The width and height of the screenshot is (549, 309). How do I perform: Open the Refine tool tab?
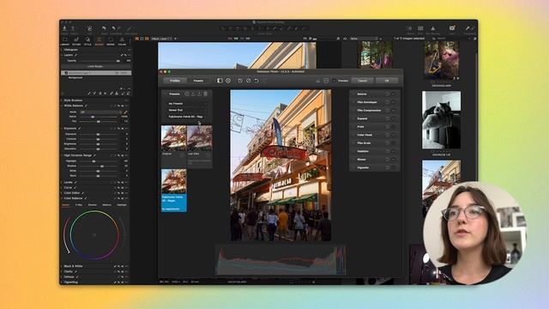(x=111, y=40)
